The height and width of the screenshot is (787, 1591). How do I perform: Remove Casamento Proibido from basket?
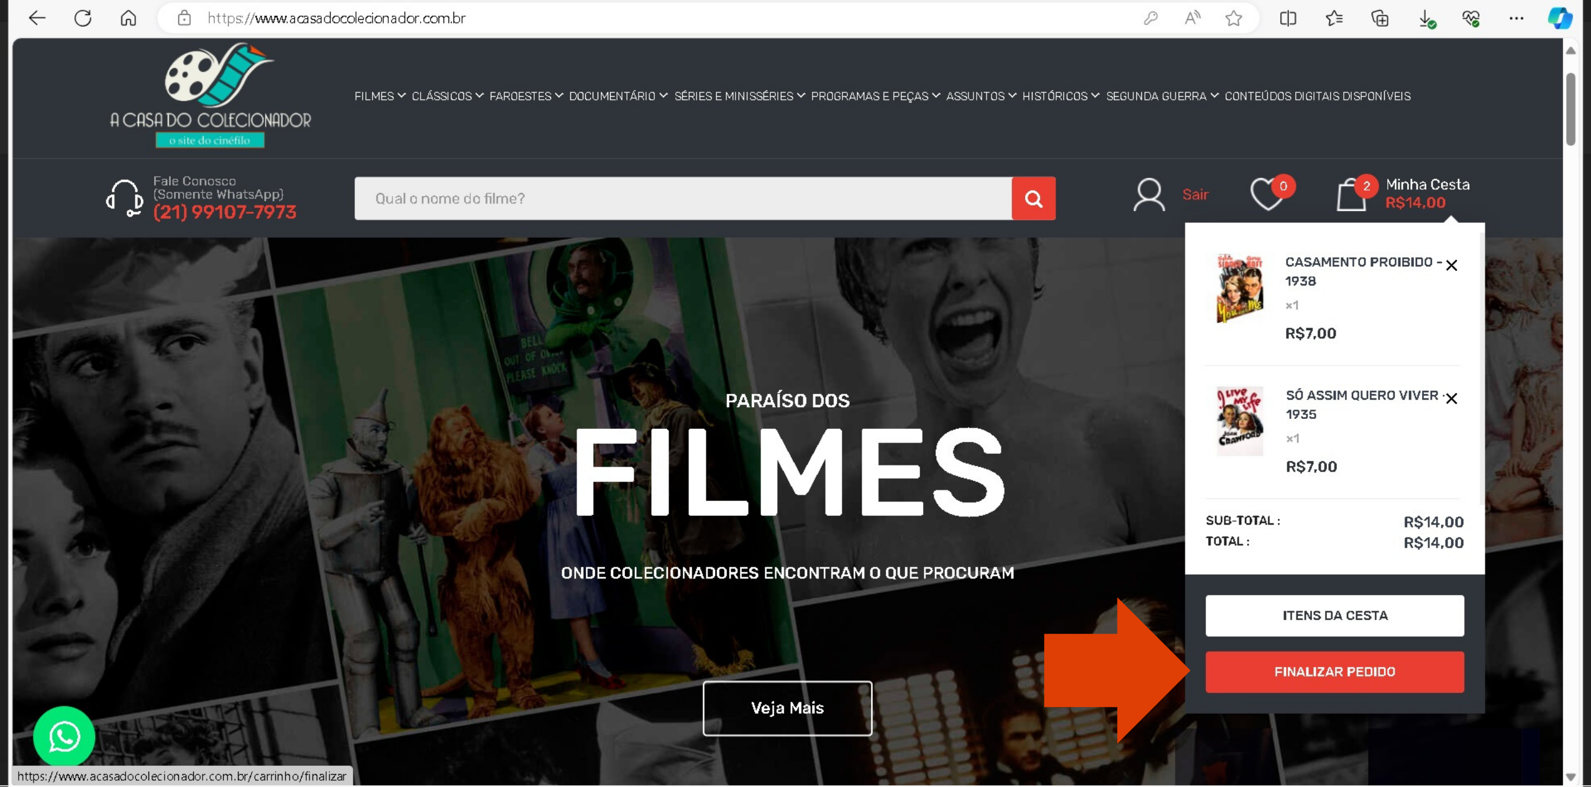tap(1451, 265)
